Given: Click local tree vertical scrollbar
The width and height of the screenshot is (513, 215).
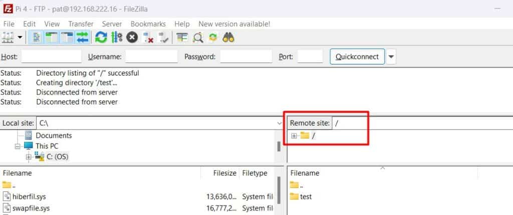Looking at the screenshot, I should point(279,146).
